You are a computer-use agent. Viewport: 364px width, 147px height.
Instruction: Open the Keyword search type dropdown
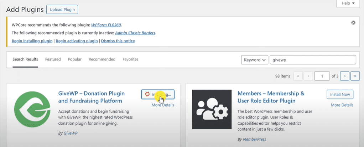[254, 60]
